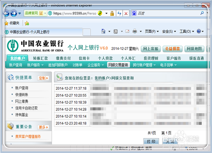Click the green compatibility icon in address bar
The width and height of the screenshot is (212, 153).
coord(100,13)
